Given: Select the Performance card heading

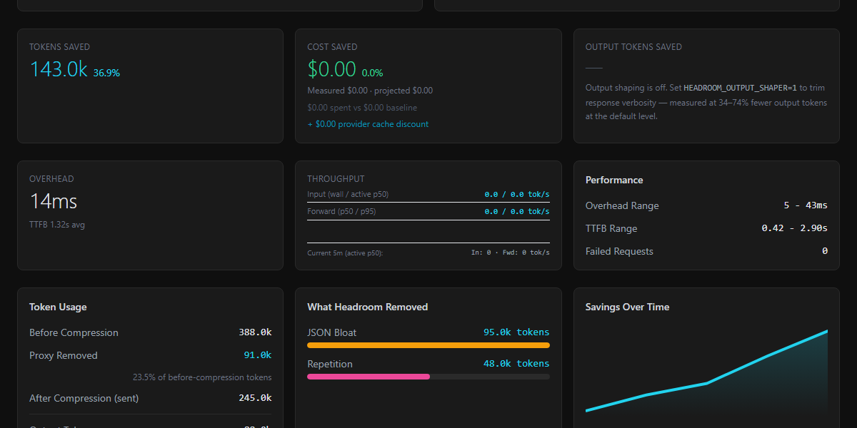Looking at the screenshot, I should 614,180.
